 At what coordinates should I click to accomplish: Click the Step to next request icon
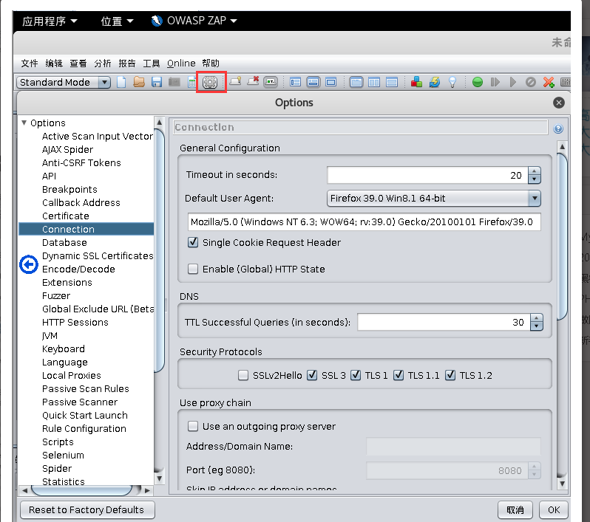click(x=495, y=82)
